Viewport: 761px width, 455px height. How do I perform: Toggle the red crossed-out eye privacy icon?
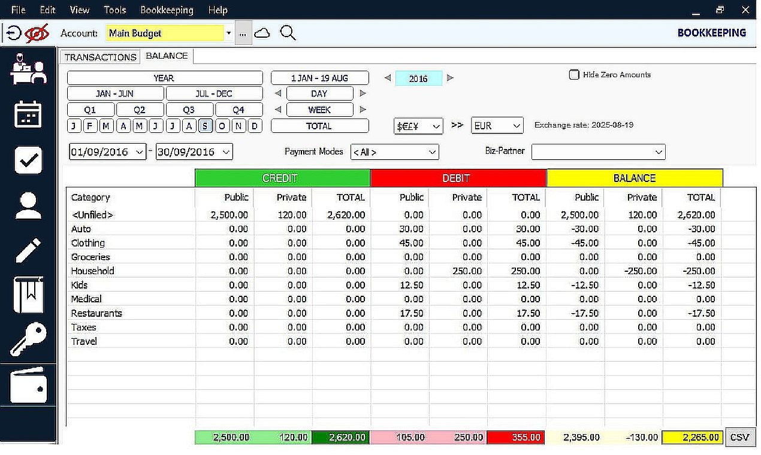click(x=37, y=34)
